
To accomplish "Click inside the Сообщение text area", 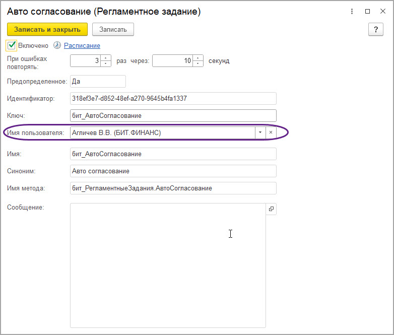I will coord(167,265).
